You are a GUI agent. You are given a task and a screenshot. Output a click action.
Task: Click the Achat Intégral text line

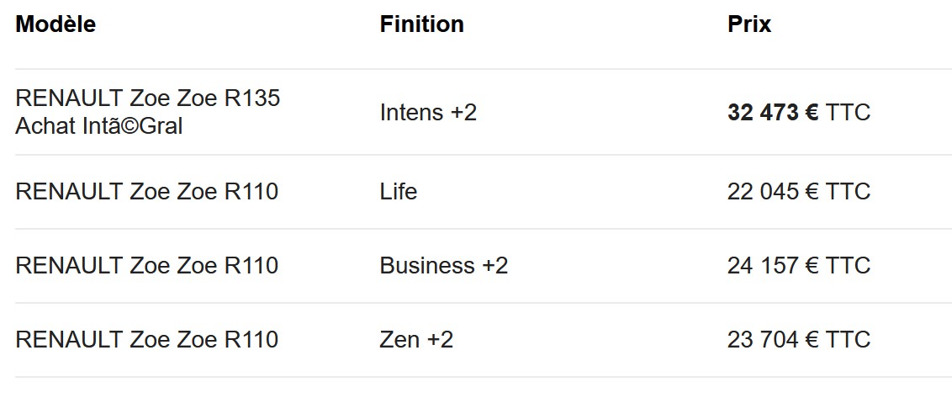(98, 126)
